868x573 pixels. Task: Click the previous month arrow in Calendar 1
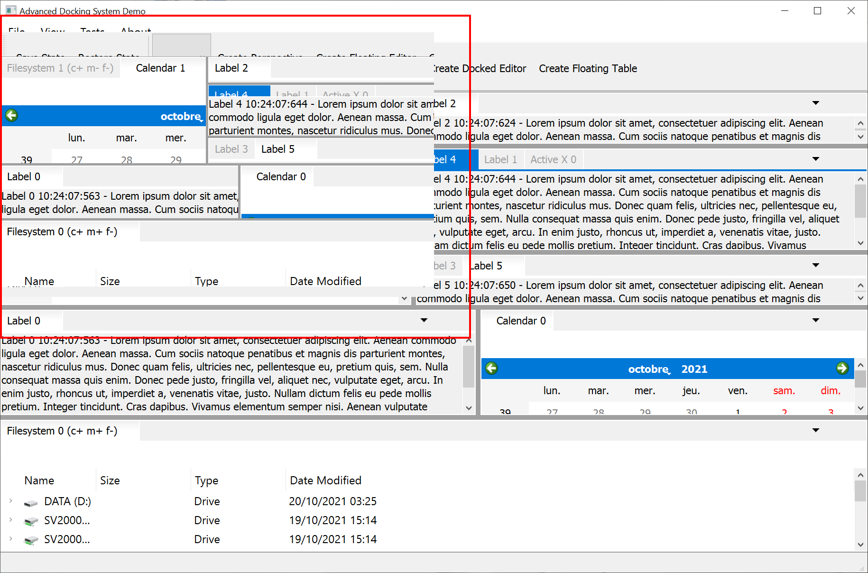click(11, 115)
